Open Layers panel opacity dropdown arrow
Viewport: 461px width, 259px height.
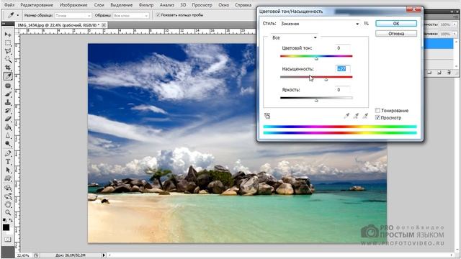(455, 25)
